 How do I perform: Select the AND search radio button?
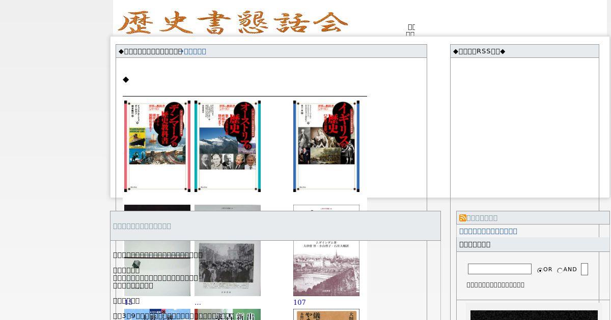(560, 270)
